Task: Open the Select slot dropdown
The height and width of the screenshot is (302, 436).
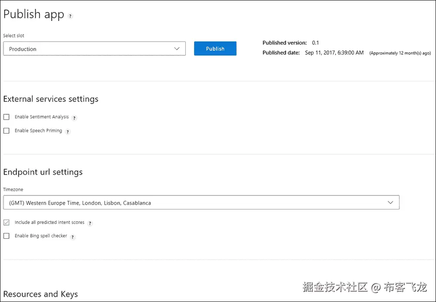Action: coord(95,48)
